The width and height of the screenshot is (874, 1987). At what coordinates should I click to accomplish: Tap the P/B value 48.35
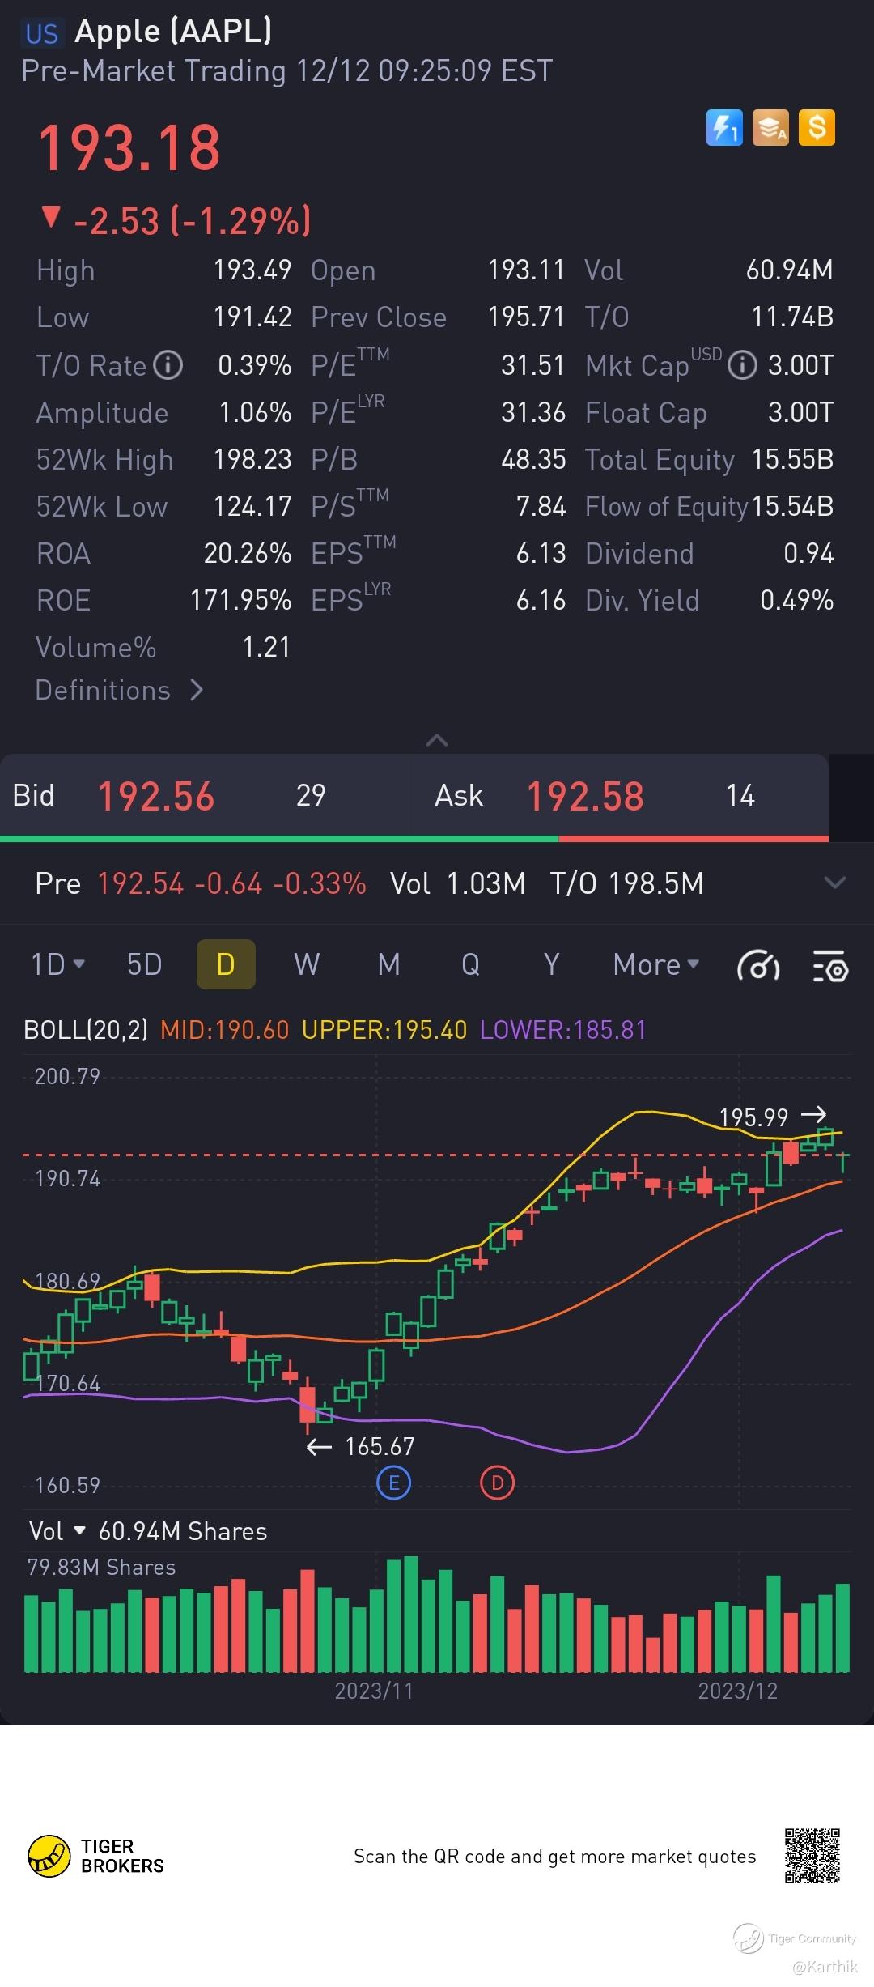[x=533, y=459]
